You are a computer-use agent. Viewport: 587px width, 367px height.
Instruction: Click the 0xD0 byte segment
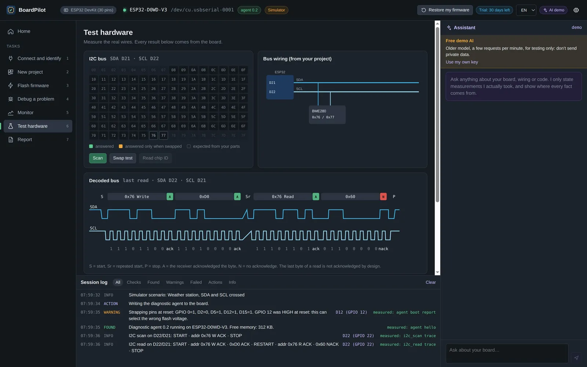click(204, 197)
